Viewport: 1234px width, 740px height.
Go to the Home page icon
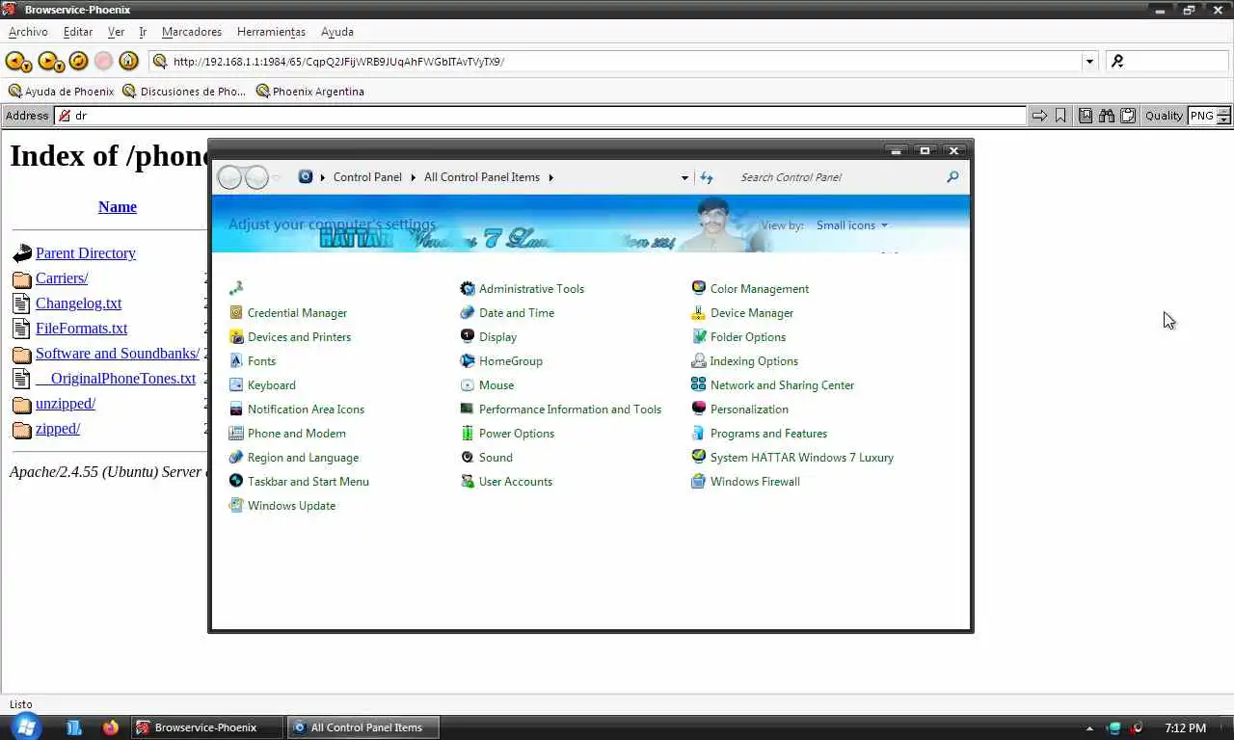pos(129,62)
